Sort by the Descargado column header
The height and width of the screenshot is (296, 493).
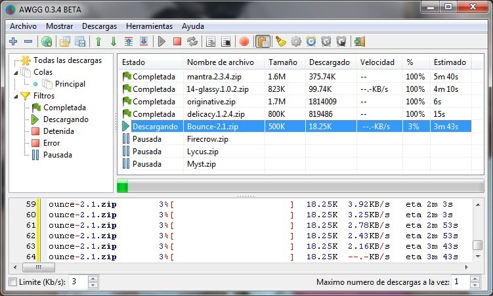coord(331,62)
